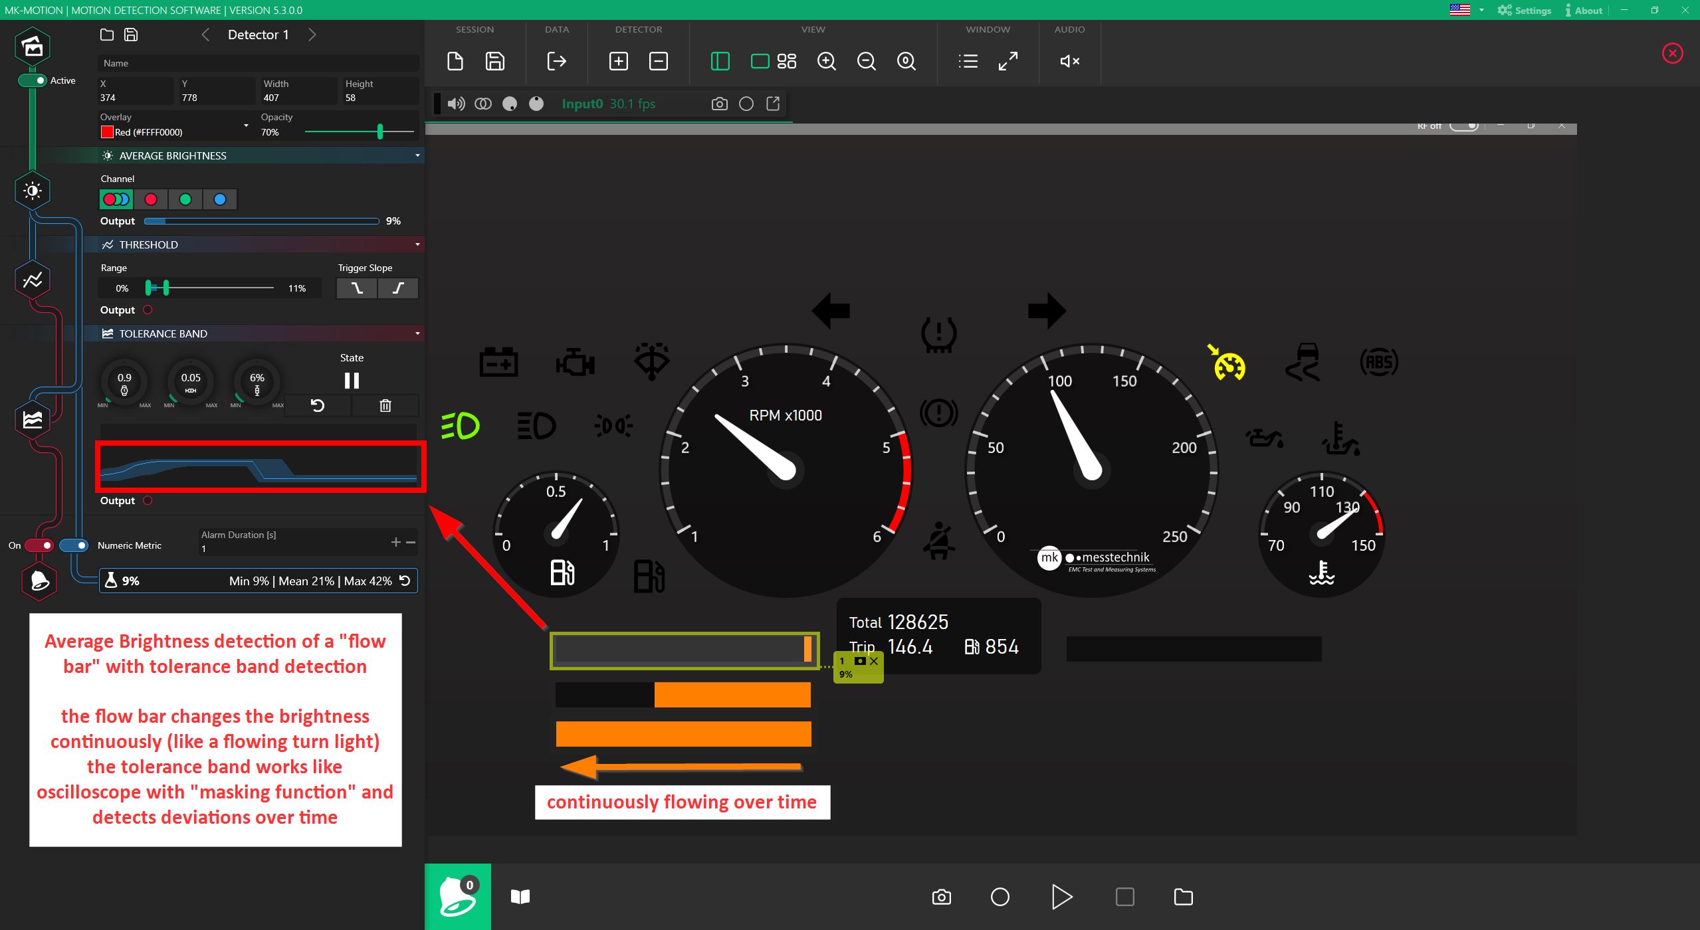Screen dimensions: 1700x930
Task: Toggle the On/Off blue switch left panel
Action: coord(76,545)
